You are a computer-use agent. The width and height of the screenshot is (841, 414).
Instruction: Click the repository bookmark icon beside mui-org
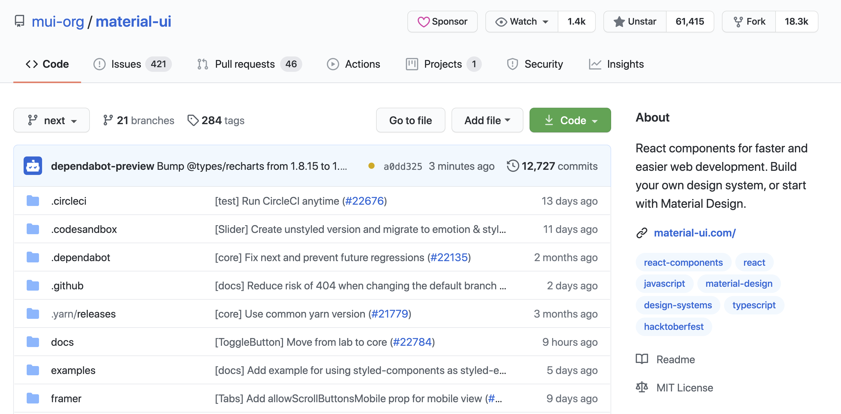(x=19, y=21)
